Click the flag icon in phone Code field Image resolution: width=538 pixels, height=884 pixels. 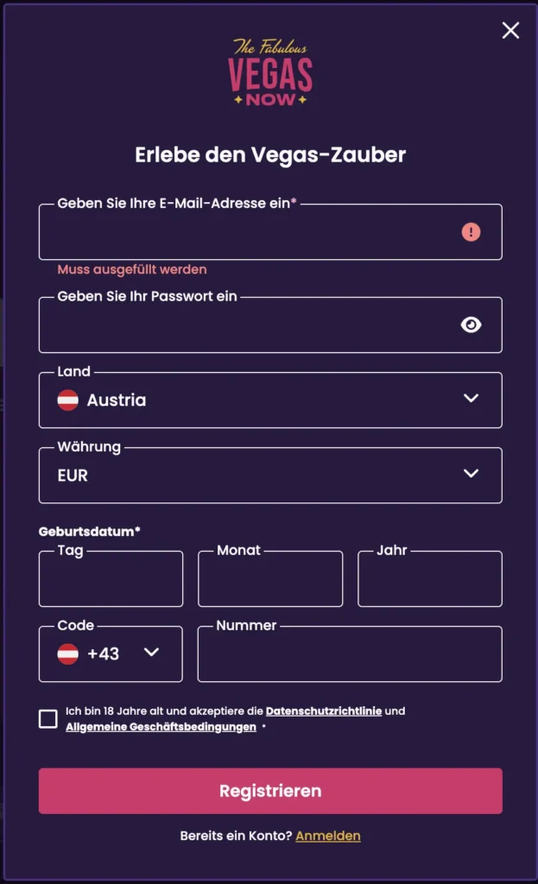pos(68,654)
